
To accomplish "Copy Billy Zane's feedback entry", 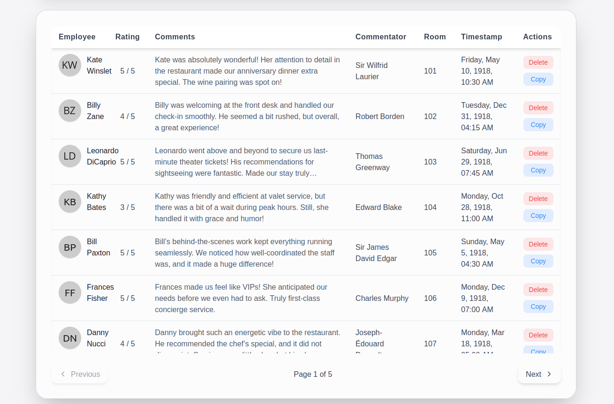I will 538,125.
